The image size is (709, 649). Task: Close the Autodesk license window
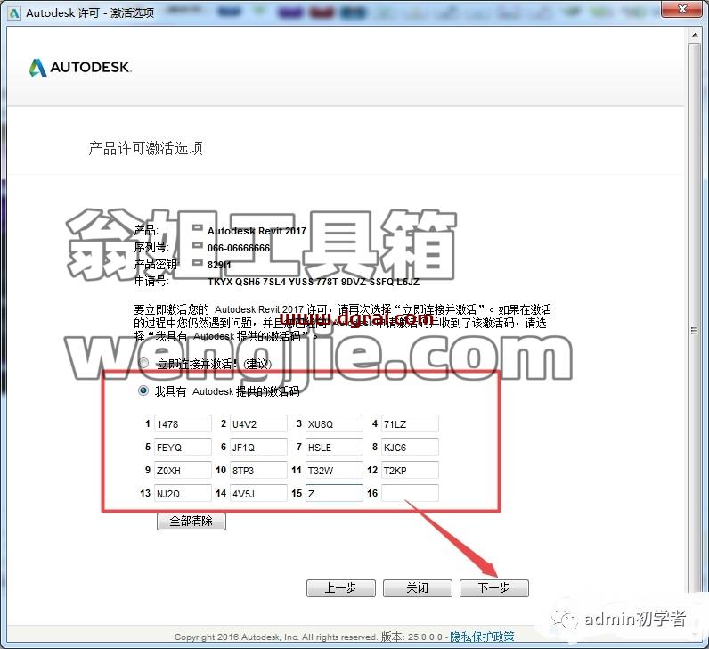[x=683, y=9]
